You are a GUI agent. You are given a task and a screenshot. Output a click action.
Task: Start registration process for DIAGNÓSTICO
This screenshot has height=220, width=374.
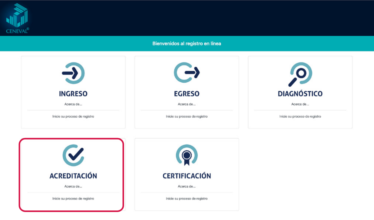point(300,117)
